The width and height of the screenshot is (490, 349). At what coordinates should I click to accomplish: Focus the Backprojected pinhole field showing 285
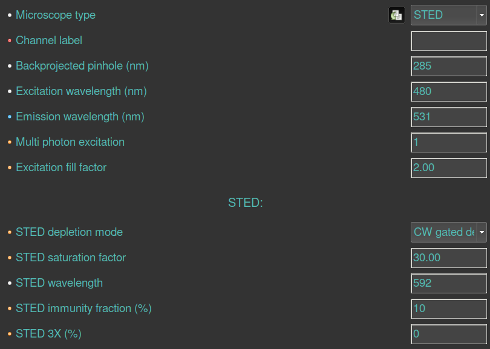(x=448, y=66)
